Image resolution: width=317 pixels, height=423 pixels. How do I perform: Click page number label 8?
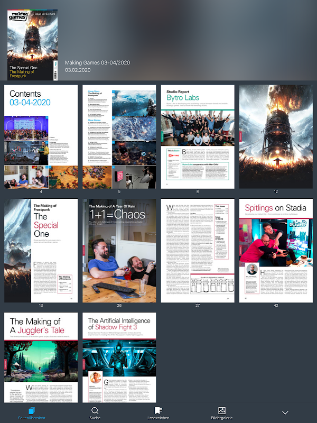click(198, 191)
